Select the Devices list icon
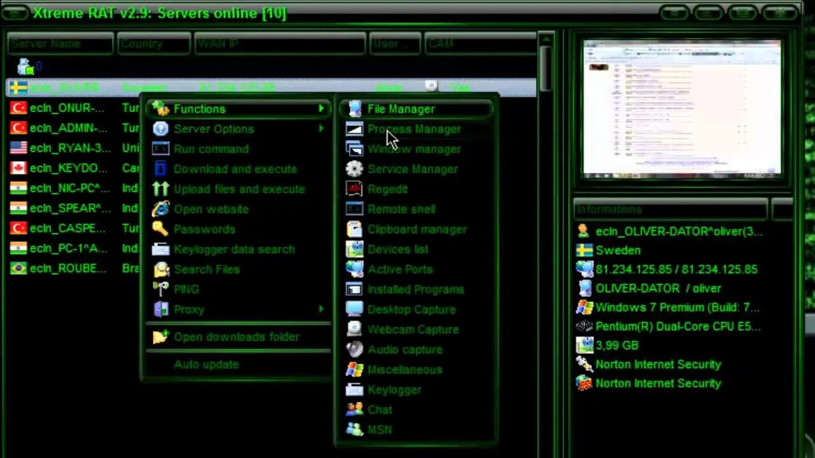Image resolution: width=815 pixels, height=458 pixels. (x=355, y=249)
